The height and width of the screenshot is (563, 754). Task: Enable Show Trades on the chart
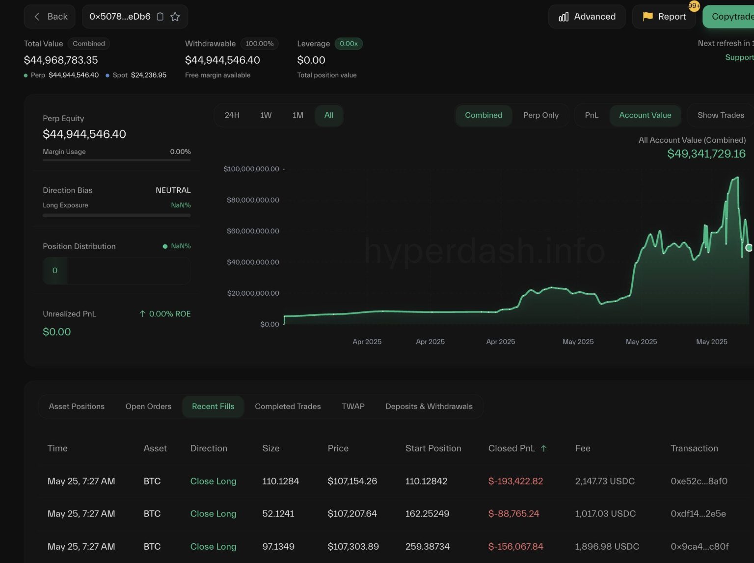721,115
